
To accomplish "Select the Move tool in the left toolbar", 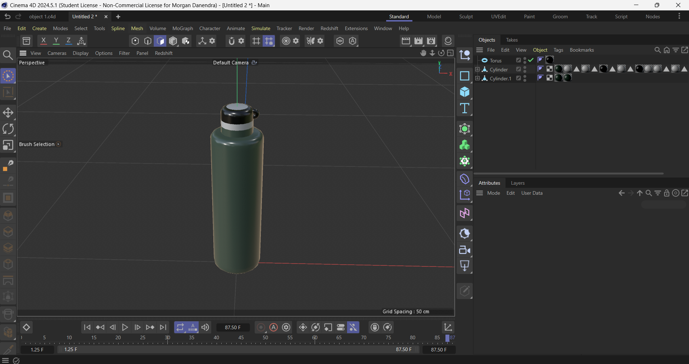I will tap(8, 112).
